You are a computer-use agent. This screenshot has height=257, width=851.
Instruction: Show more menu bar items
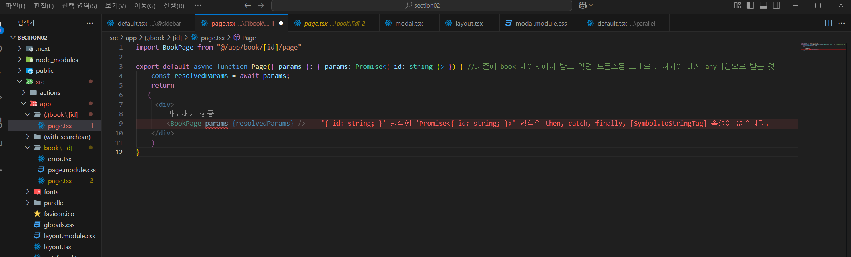coord(197,5)
